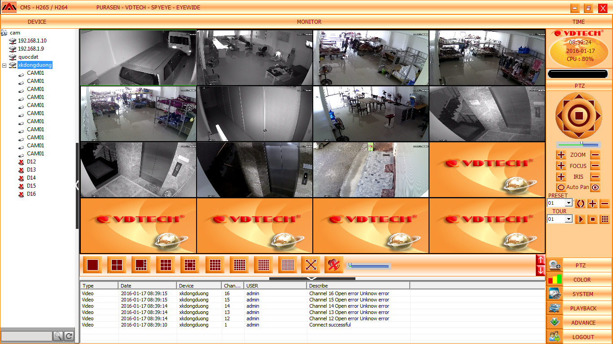The image size is (613, 344).
Task: Click the ZOOM minus button
Action: coord(595,155)
